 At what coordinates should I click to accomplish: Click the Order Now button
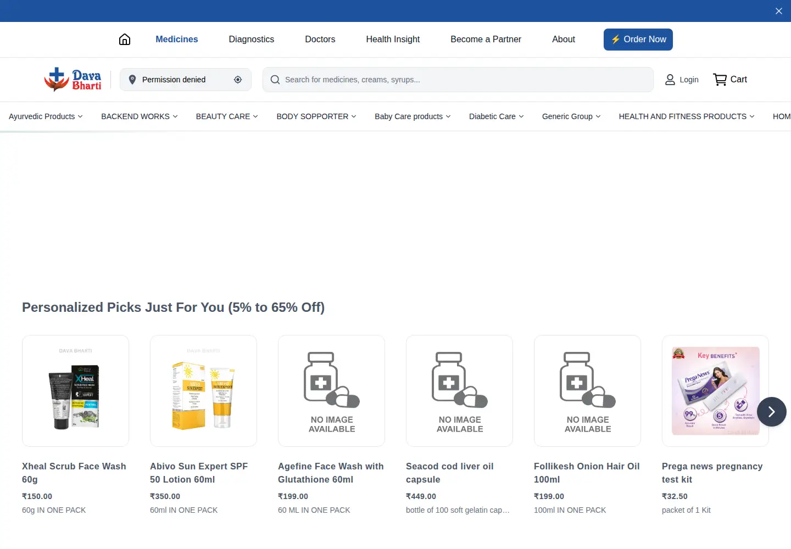[638, 40]
